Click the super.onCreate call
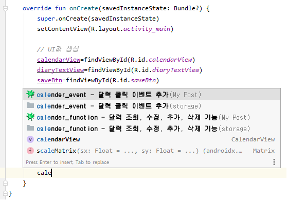Image resolution: width=287 pixels, height=200 pixels. pos(98,19)
